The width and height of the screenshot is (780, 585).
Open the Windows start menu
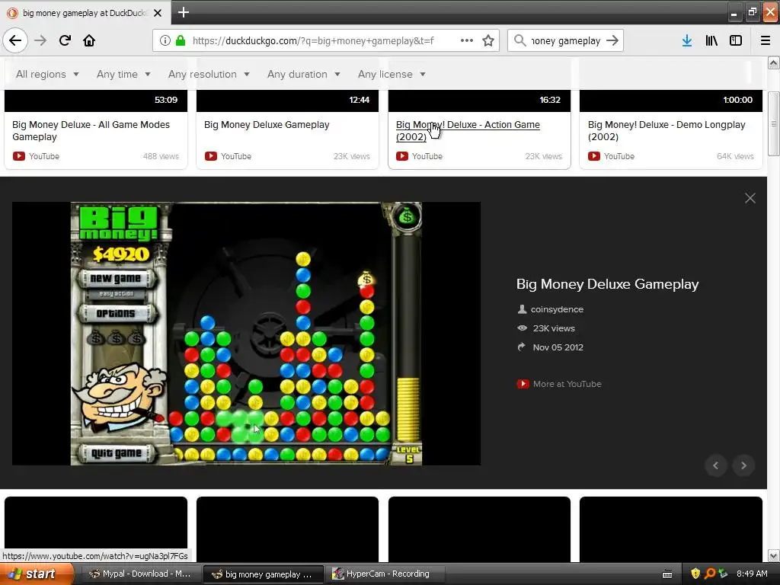tap(37, 574)
